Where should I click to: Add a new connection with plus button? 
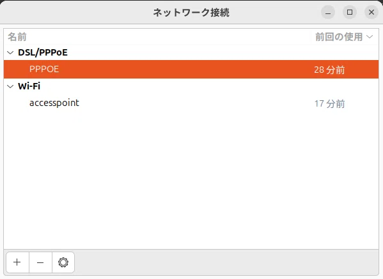pyautogui.click(x=17, y=262)
